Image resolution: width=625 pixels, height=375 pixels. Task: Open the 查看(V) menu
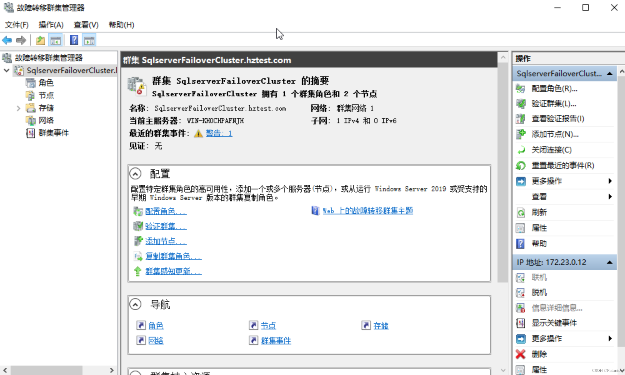86,25
